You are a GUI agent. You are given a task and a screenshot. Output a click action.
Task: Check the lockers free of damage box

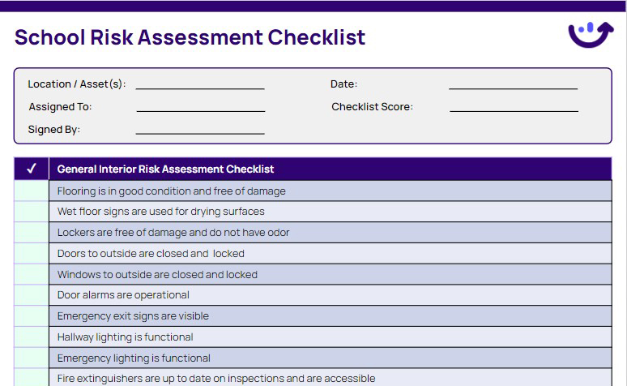[32, 233]
